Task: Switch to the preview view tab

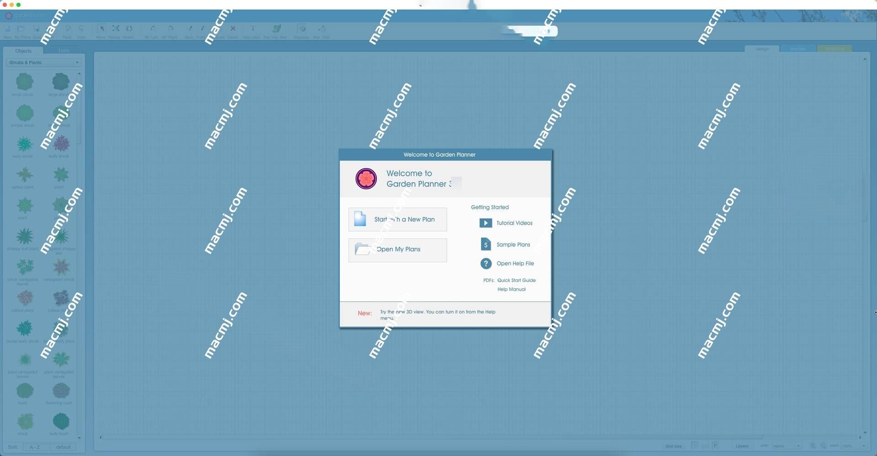Action: [798, 49]
